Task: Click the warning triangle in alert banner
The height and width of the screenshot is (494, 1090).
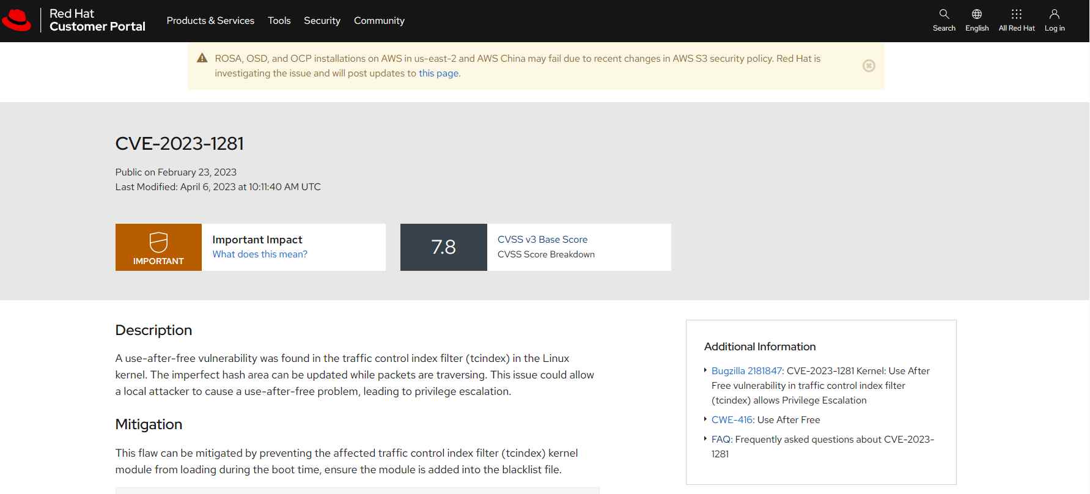Action: pos(202,58)
